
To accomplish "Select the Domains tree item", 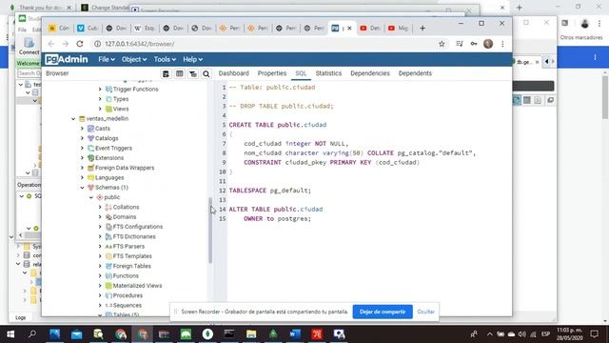I will [125, 217].
